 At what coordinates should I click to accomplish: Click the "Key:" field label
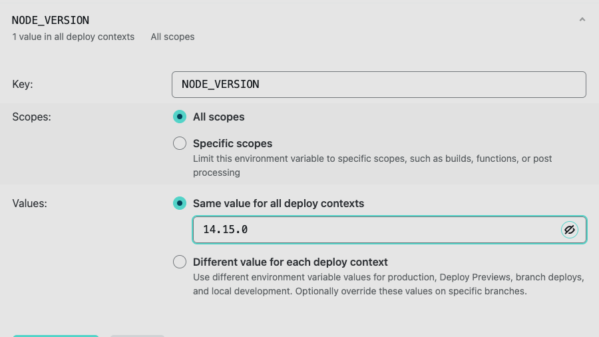click(x=23, y=85)
